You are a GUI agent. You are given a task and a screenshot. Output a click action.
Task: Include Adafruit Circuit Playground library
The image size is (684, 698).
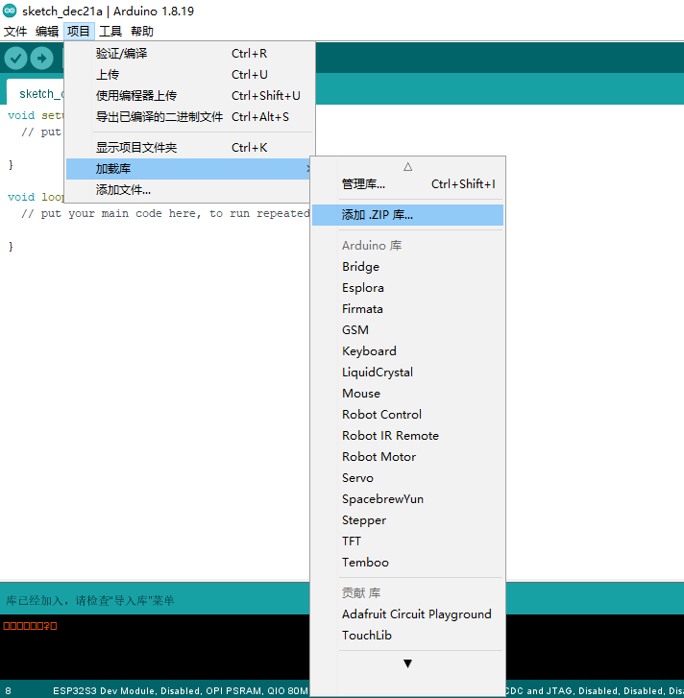[x=407, y=614]
